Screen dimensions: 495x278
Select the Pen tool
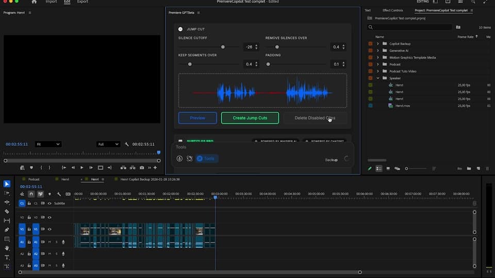(x=7, y=230)
